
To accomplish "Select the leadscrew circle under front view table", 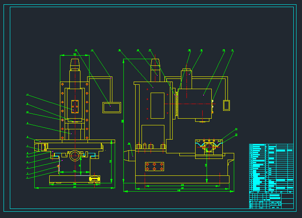I will (x=75, y=156).
